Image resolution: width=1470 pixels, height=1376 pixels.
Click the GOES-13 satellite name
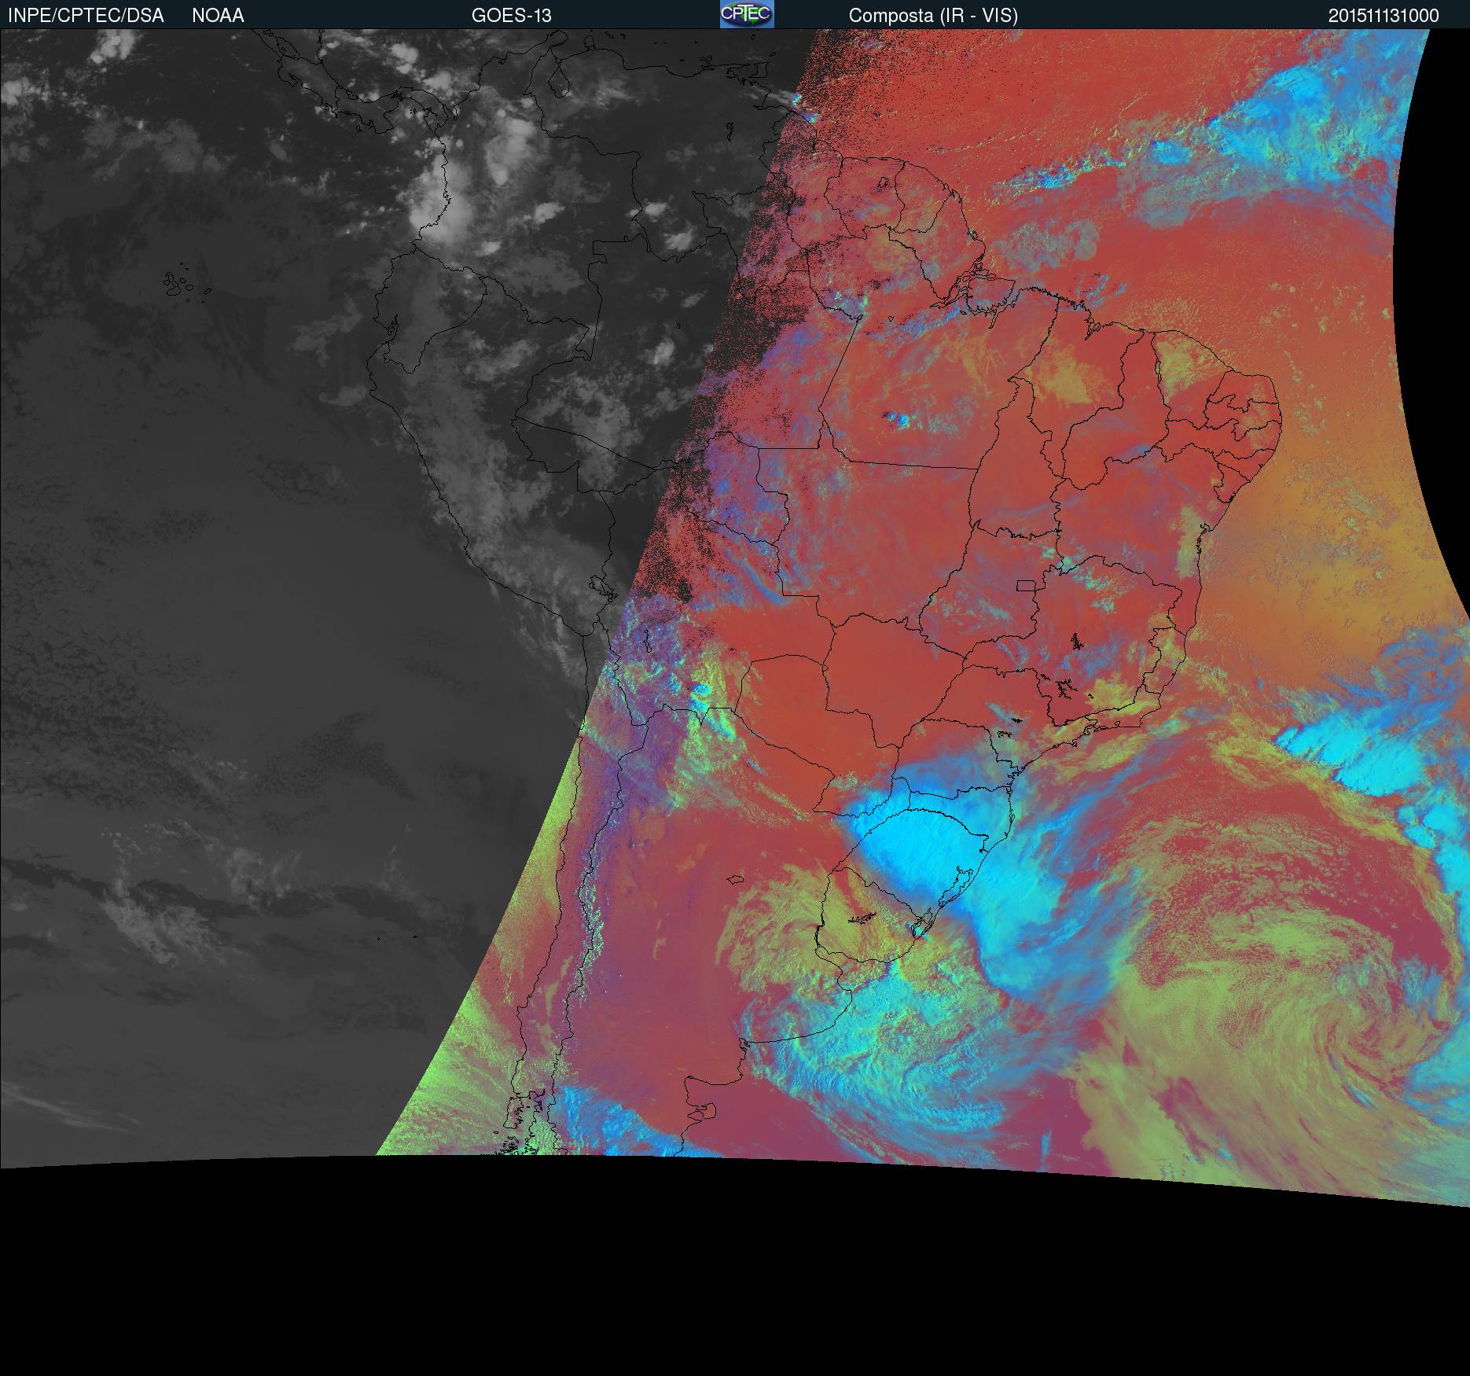point(511,16)
